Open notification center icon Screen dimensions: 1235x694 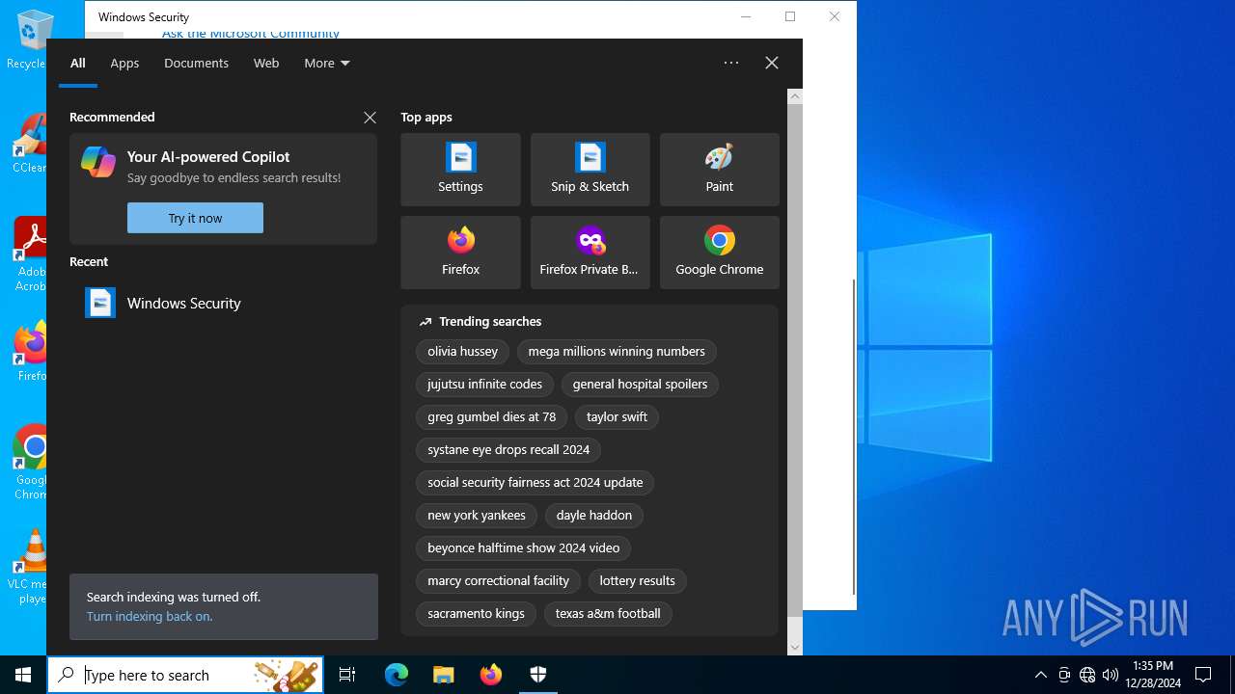point(1203,675)
